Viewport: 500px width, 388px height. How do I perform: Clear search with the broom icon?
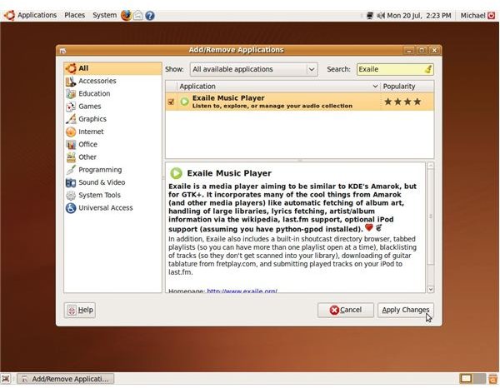click(428, 69)
